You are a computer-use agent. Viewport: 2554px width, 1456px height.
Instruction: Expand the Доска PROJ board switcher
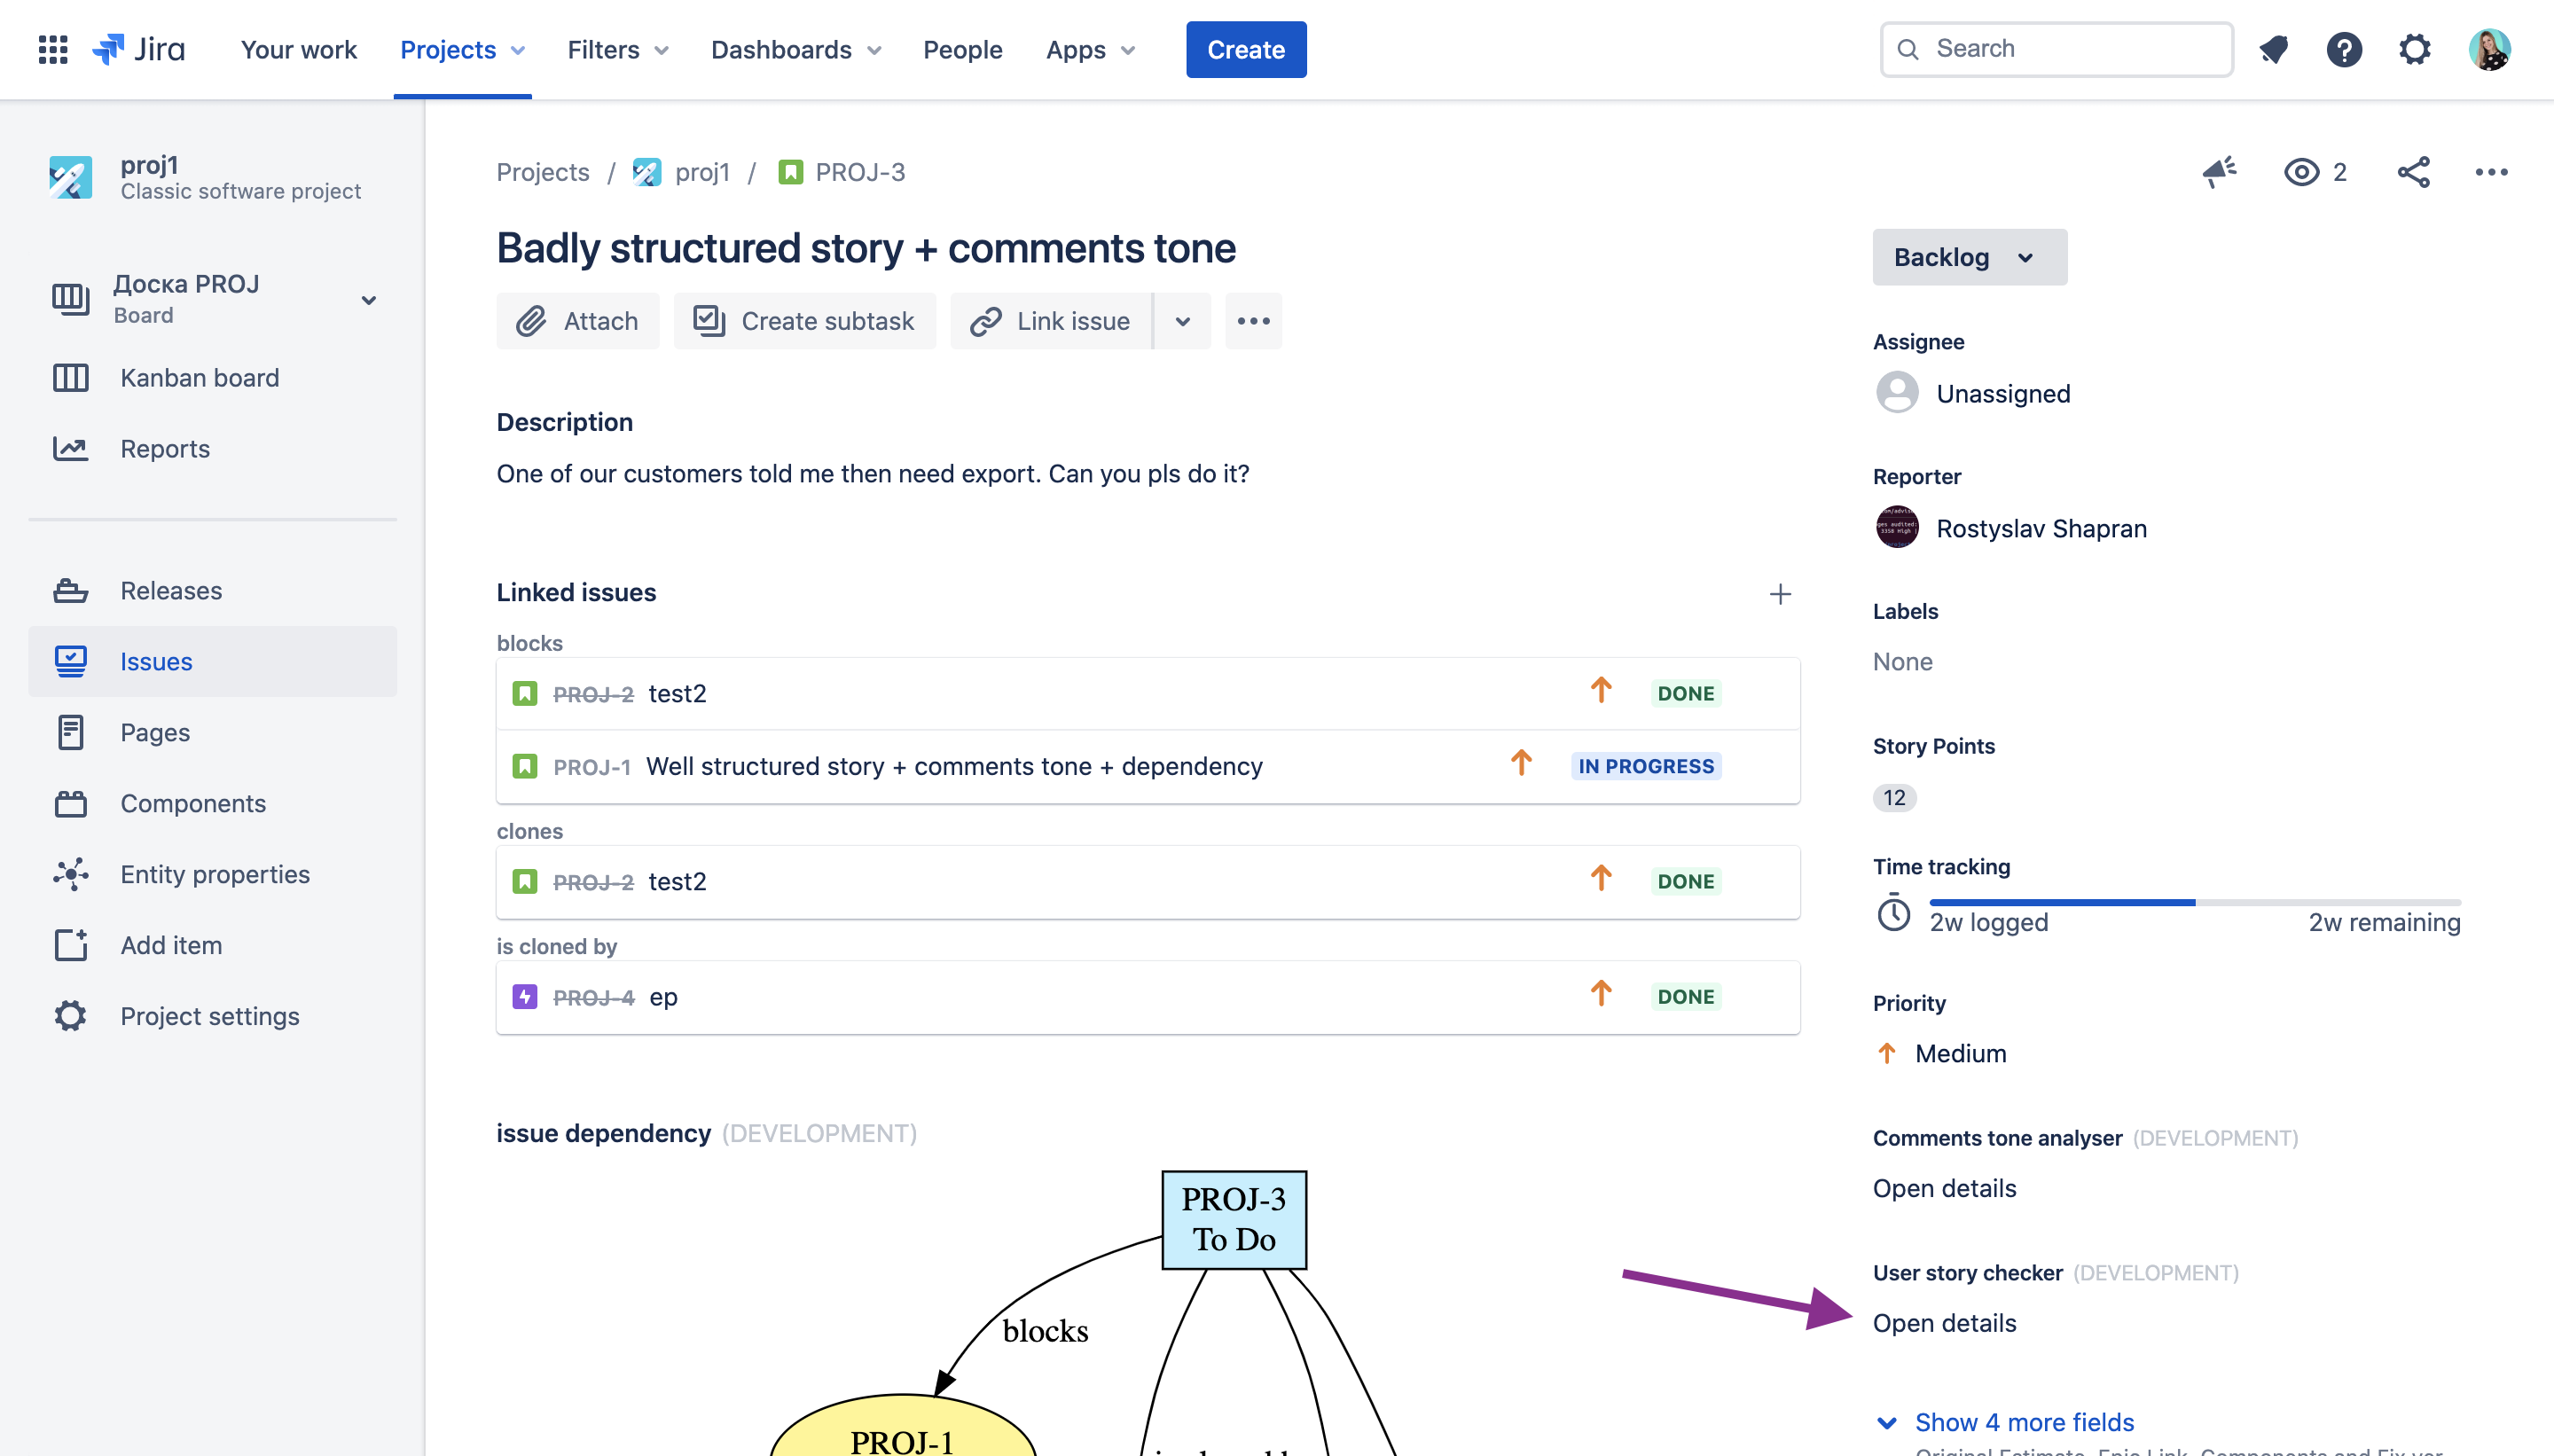tap(368, 299)
